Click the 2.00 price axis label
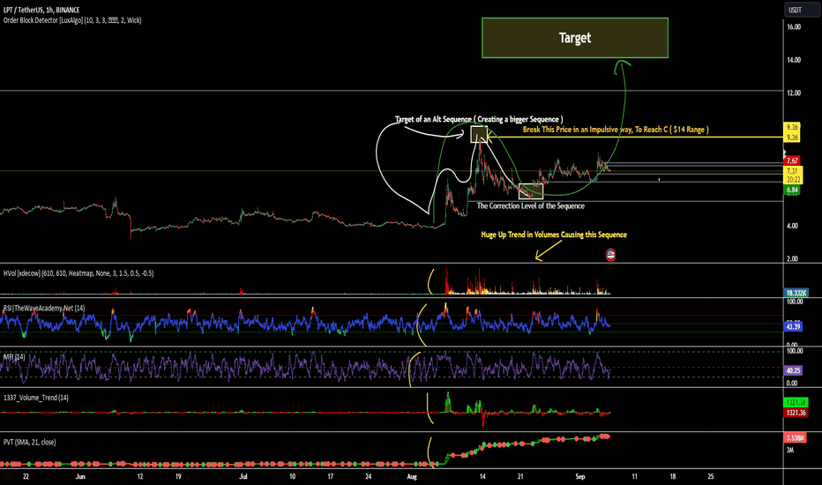Image resolution: width=822 pixels, height=485 pixels. [x=792, y=259]
